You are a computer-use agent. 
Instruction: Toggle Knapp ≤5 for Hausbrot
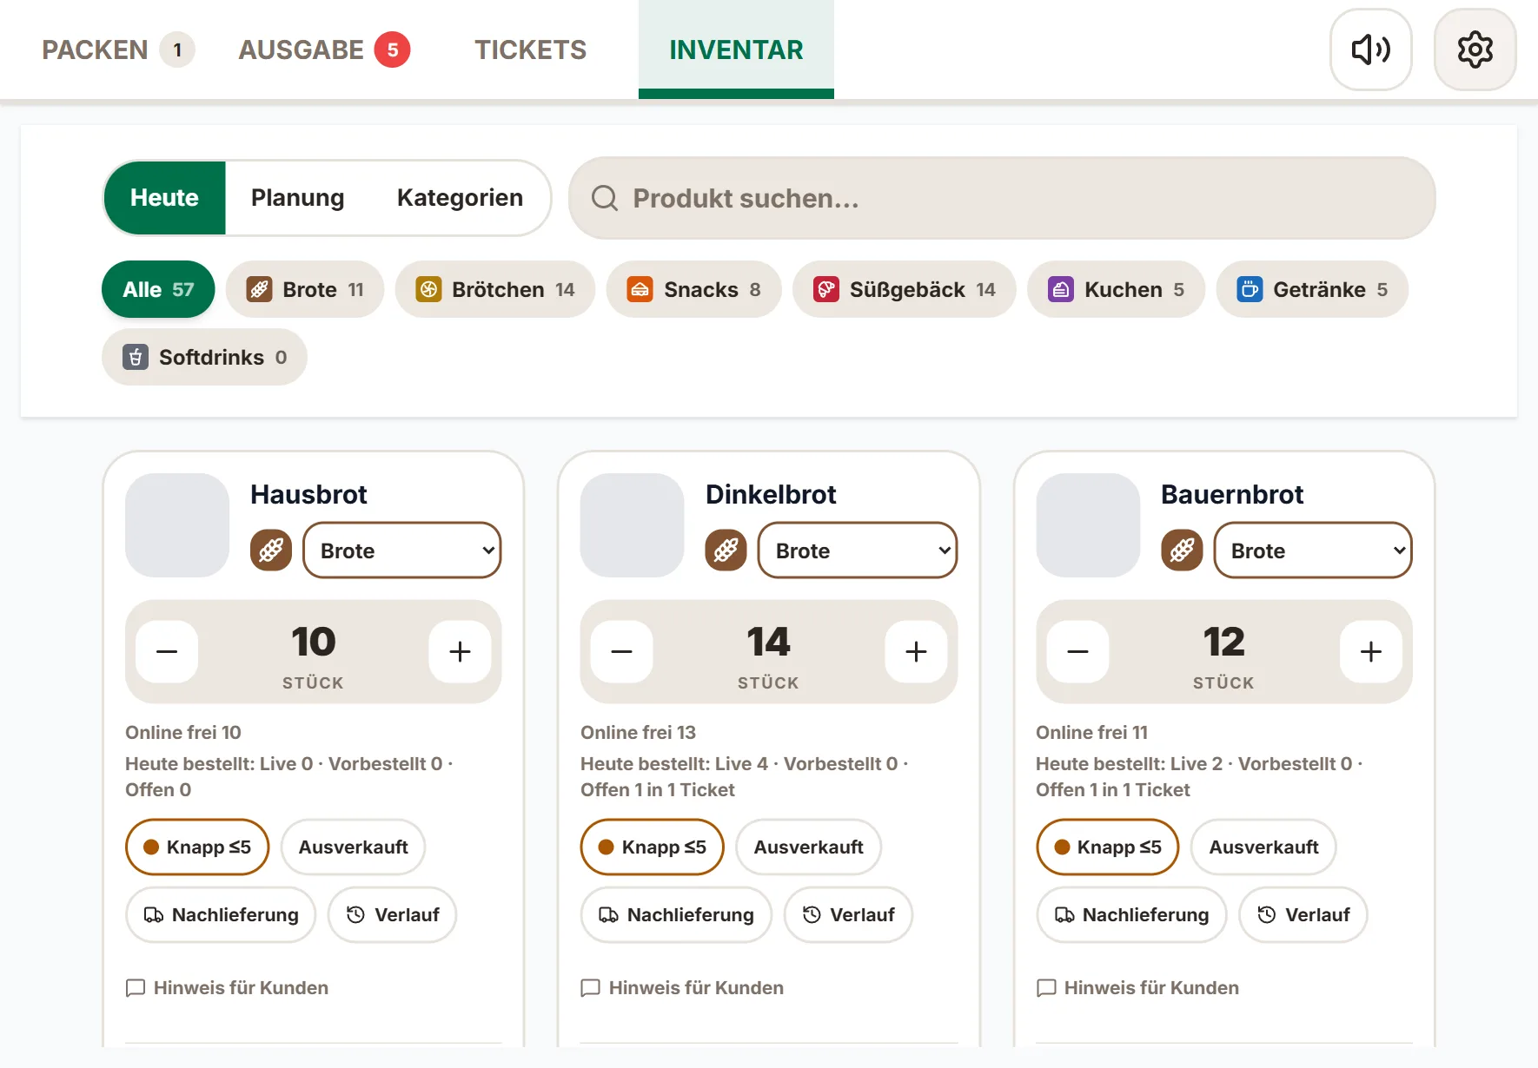pos(197,847)
